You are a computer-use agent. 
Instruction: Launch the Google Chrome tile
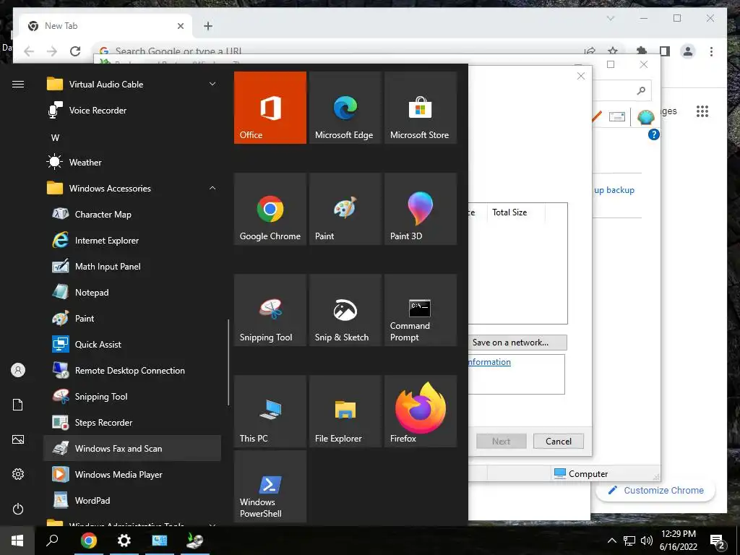coord(270,209)
